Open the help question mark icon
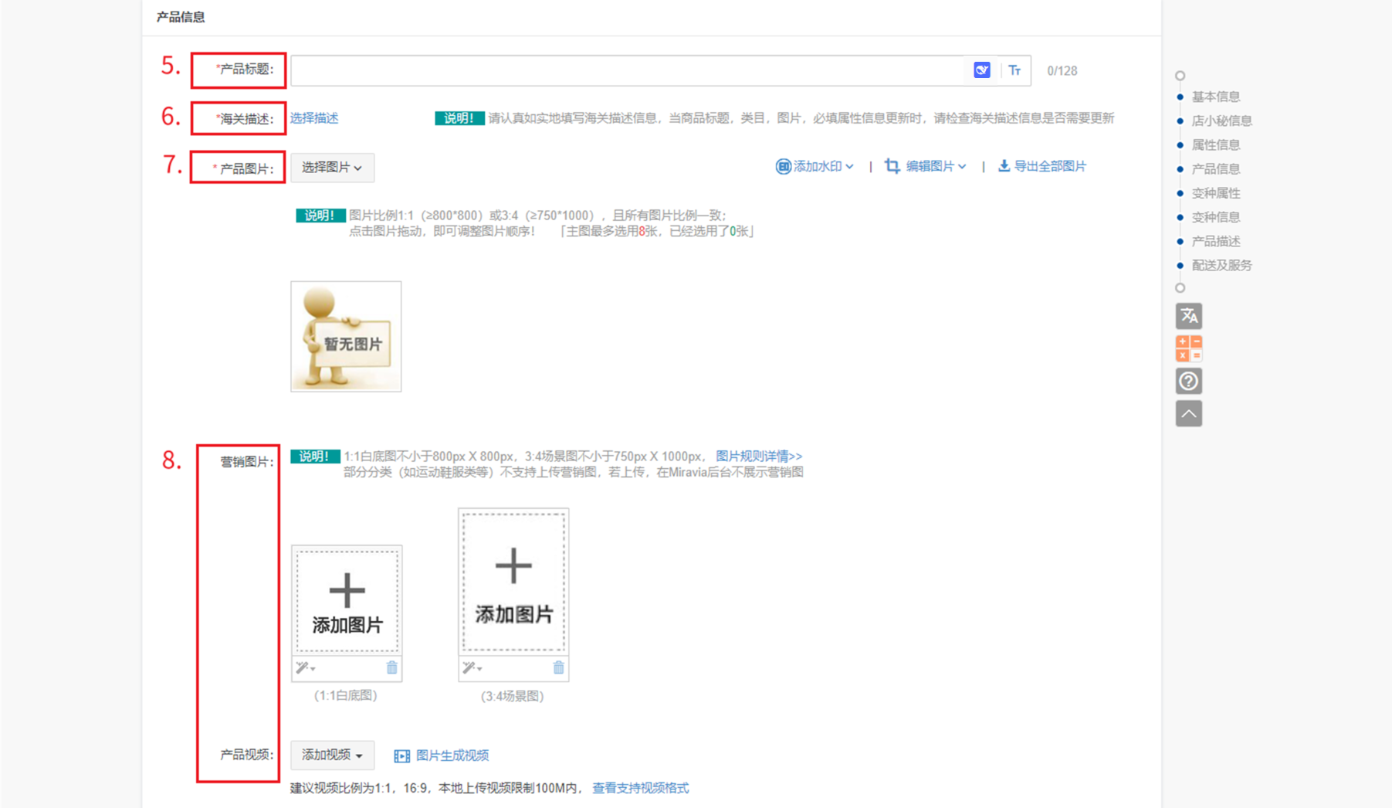The width and height of the screenshot is (1392, 808). pos(1189,381)
